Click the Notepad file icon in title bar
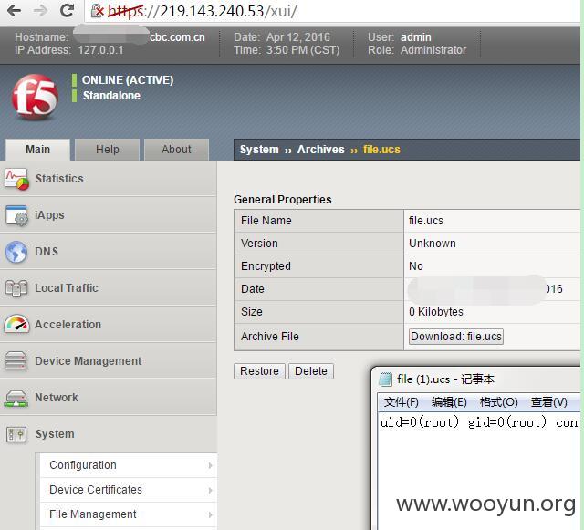Image resolution: width=584 pixels, height=530 pixels. 385,379
